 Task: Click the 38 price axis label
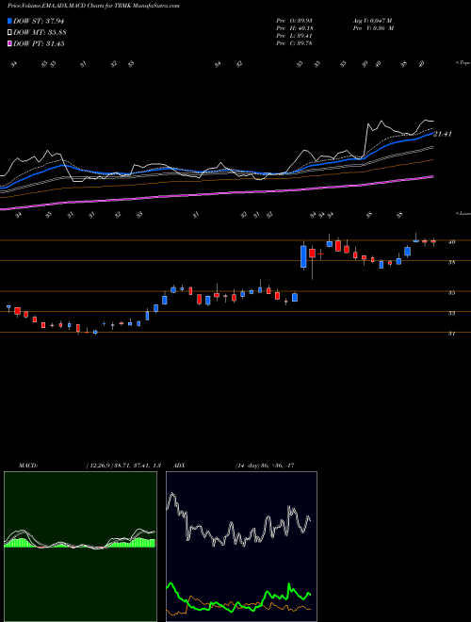(451, 262)
